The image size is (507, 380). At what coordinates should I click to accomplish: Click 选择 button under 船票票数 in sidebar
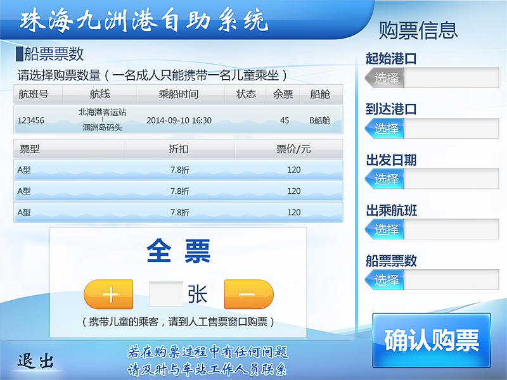pyautogui.click(x=385, y=279)
